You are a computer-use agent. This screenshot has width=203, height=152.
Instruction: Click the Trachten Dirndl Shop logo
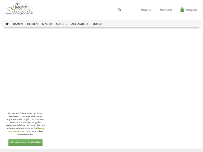[19, 9]
